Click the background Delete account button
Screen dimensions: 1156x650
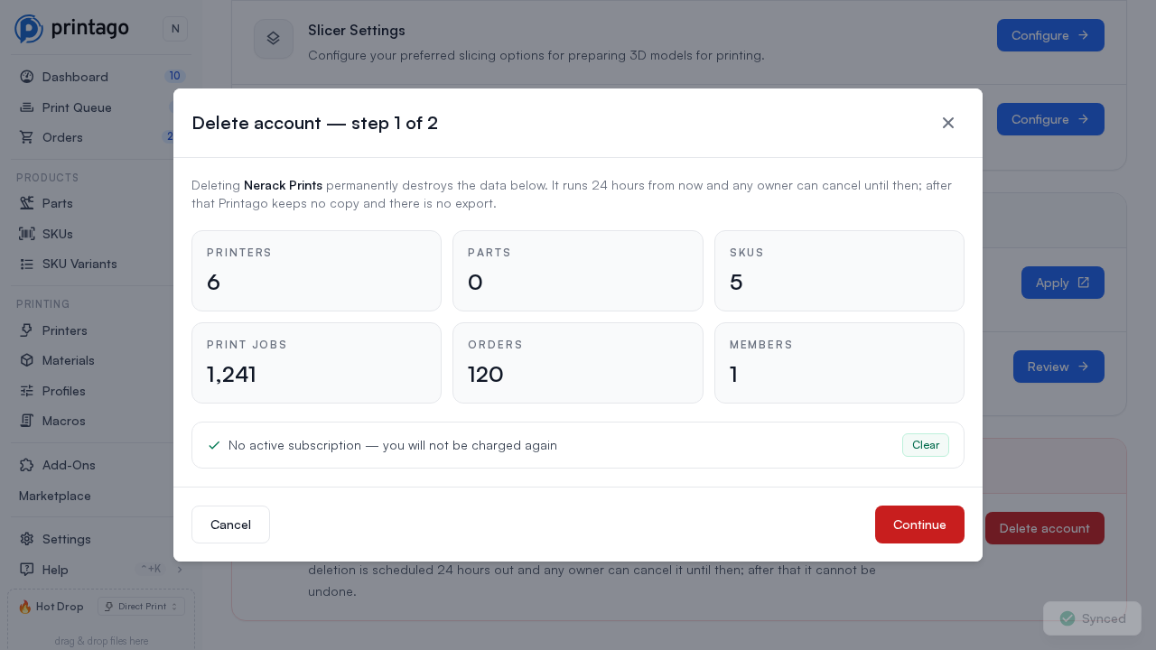1045,528
